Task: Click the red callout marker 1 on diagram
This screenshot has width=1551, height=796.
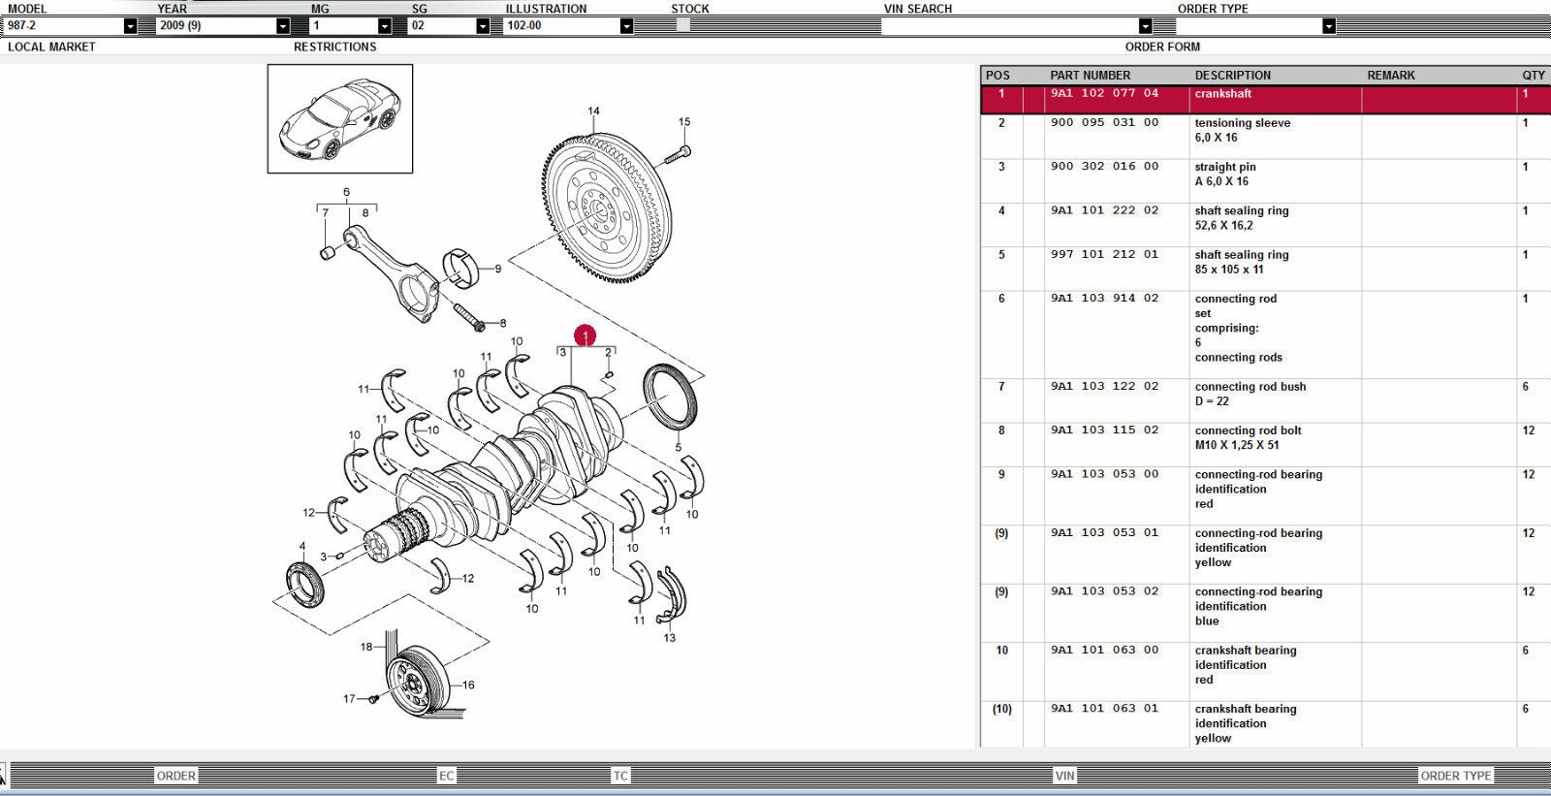Action: tap(585, 336)
